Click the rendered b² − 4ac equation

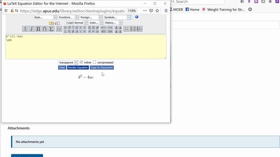coord(86,77)
